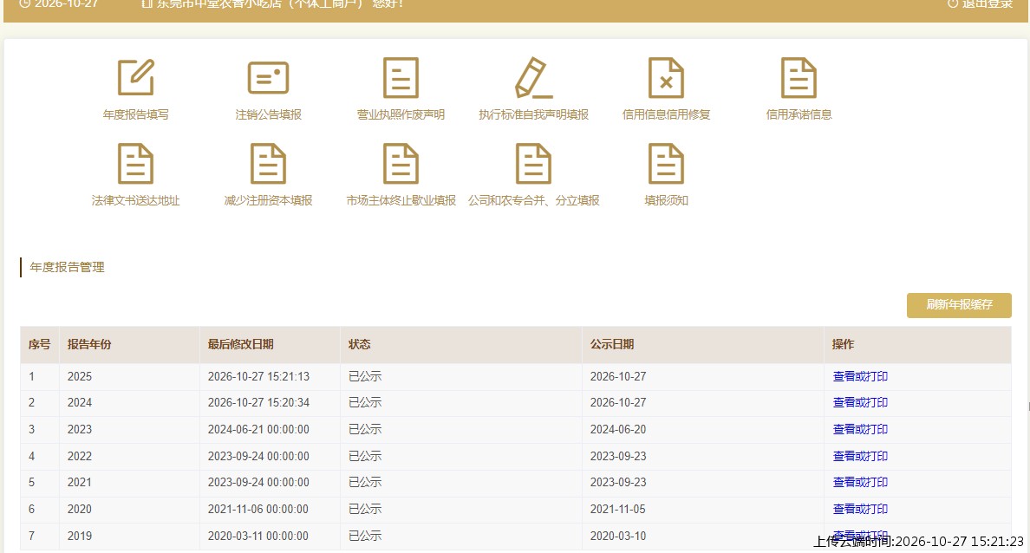Select the report year cell 2024
This screenshot has height=553, width=1030.
(80, 402)
